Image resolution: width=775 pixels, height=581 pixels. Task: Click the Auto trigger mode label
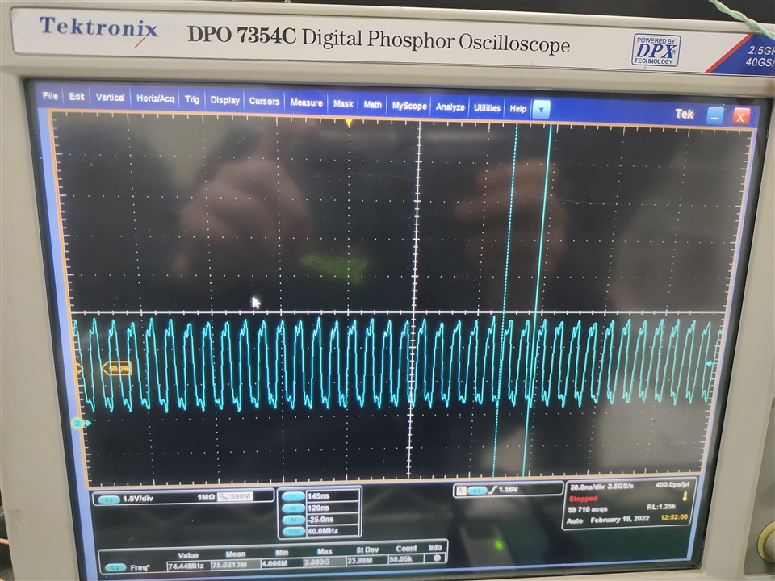[x=575, y=521]
